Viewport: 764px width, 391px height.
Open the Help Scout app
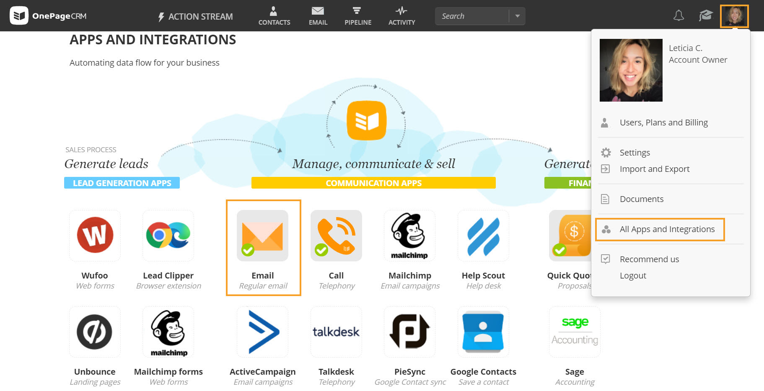click(x=483, y=235)
